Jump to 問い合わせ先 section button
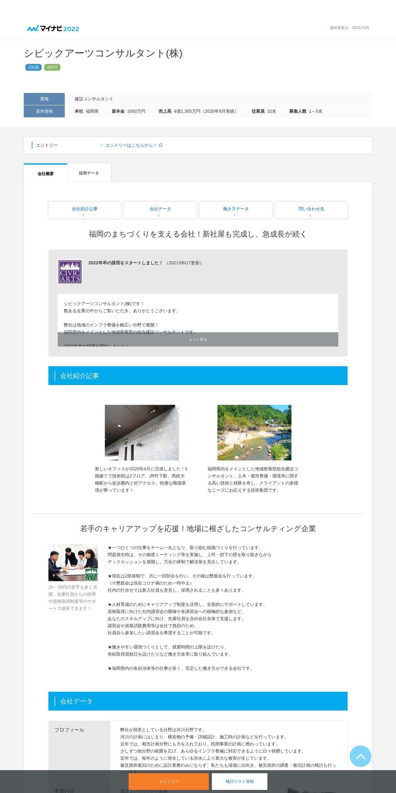 tap(311, 210)
